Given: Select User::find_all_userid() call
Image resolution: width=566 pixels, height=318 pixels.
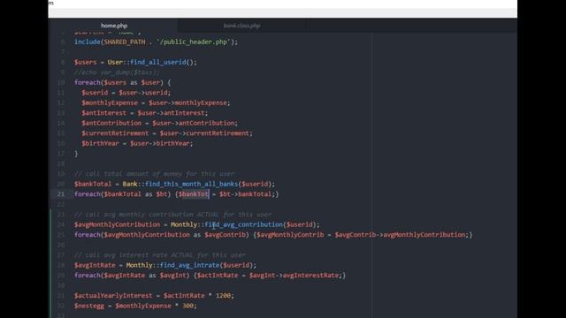Looking at the screenshot, I should 151,62.
